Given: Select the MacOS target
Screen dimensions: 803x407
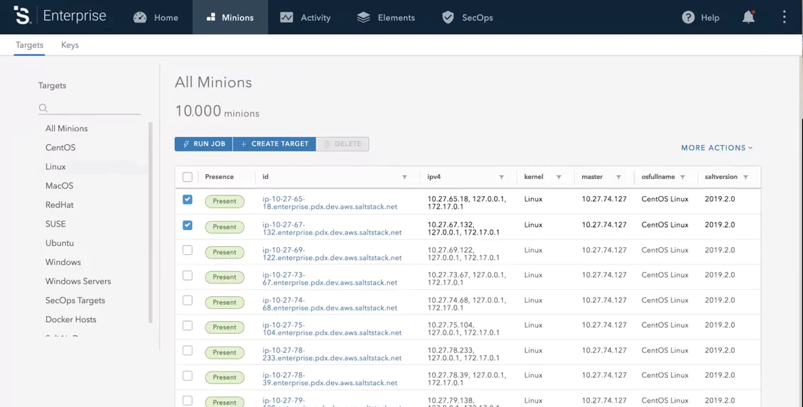Looking at the screenshot, I should coord(60,186).
